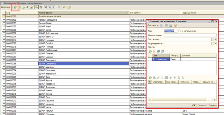Click the lower table's horizontal scrollbar track

pos(182,99)
